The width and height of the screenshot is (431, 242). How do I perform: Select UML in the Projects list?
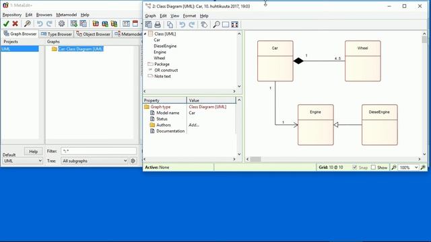20,49
